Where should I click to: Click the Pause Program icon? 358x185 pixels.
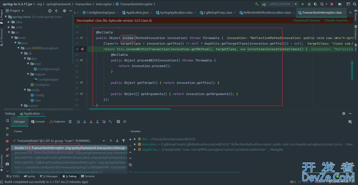point(7,135)
